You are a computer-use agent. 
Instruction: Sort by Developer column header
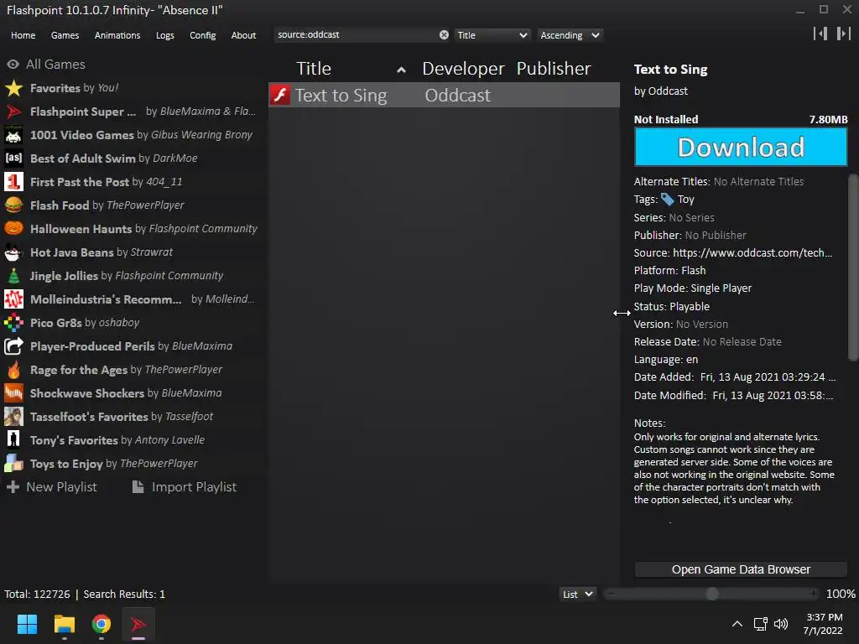[x=463, y=69]
